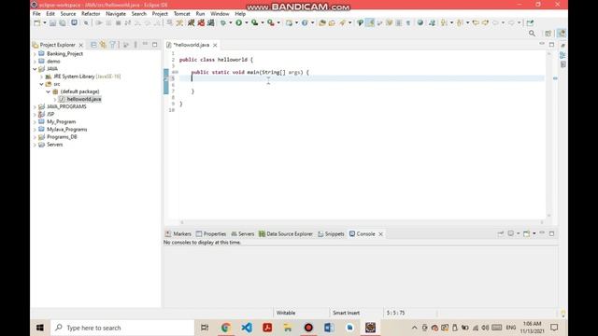Open Visual Studio Code from taskbar
Screen dimensions: 598x336
tap(247, 328)
